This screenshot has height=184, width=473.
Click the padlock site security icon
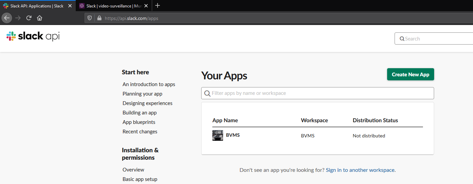(x=99, y=18)
